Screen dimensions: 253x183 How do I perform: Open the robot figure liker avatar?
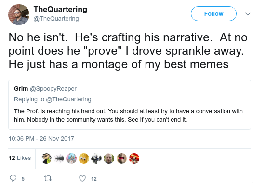[x=96, y=159]
